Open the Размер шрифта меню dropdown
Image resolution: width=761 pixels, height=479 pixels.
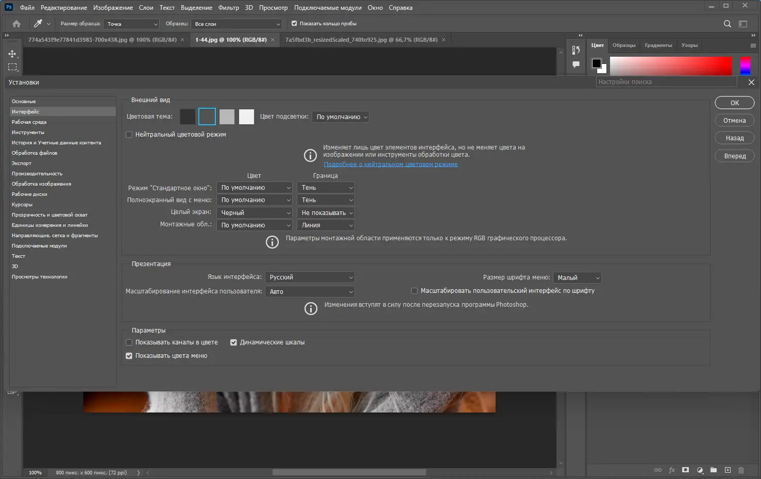pyautogui.click(x=577, y=278)
